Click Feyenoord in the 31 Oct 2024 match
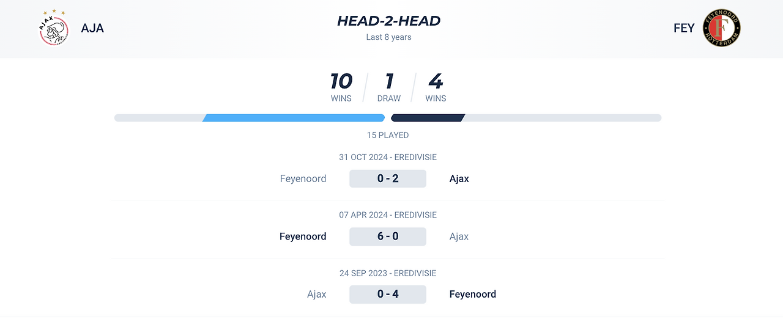This screenshot has height=319, width=783. point(303,178)
